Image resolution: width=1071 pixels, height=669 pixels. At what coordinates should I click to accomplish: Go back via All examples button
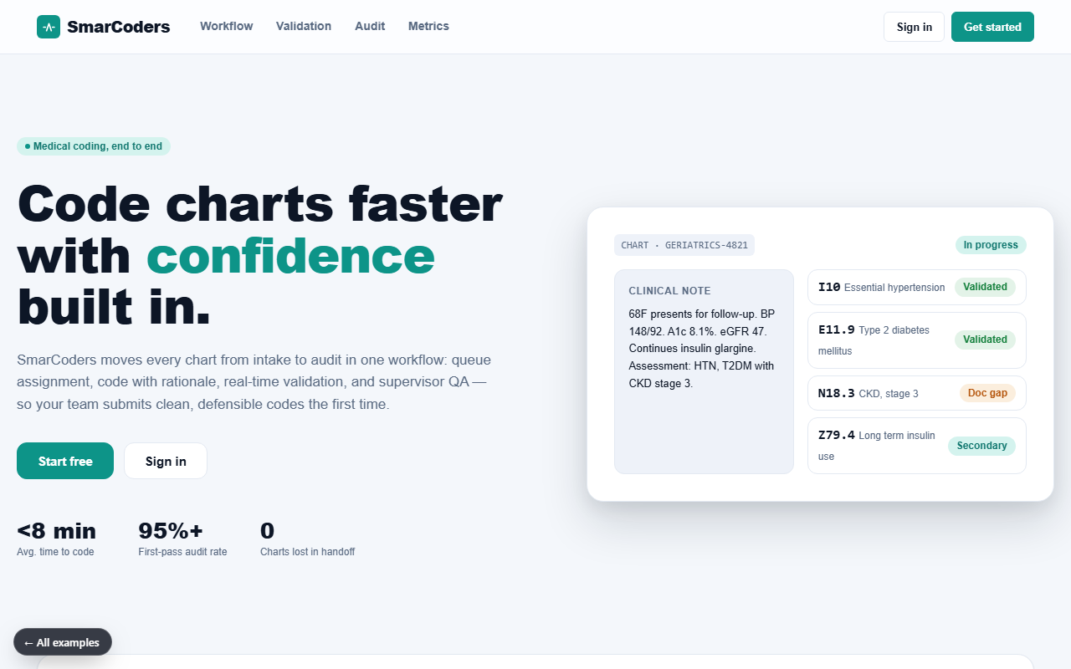click(x=63, y=642)
